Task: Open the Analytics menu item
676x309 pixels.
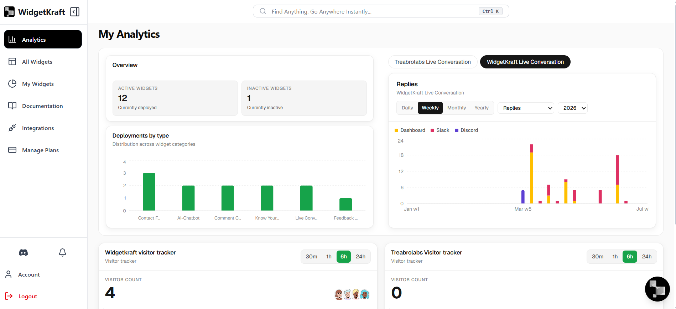Action: [x=43, y=39]
